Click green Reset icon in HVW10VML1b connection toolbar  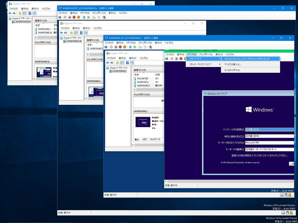pos(88,17)
